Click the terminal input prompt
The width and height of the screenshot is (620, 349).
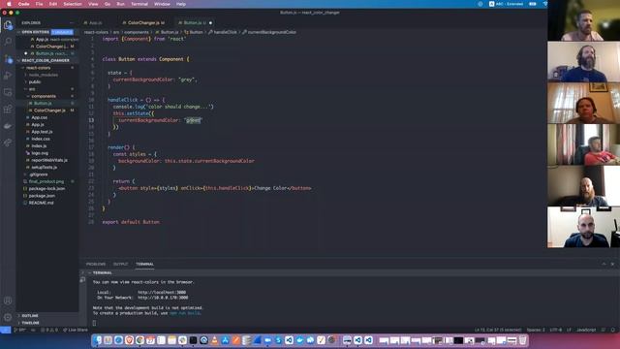coord(94,323)
